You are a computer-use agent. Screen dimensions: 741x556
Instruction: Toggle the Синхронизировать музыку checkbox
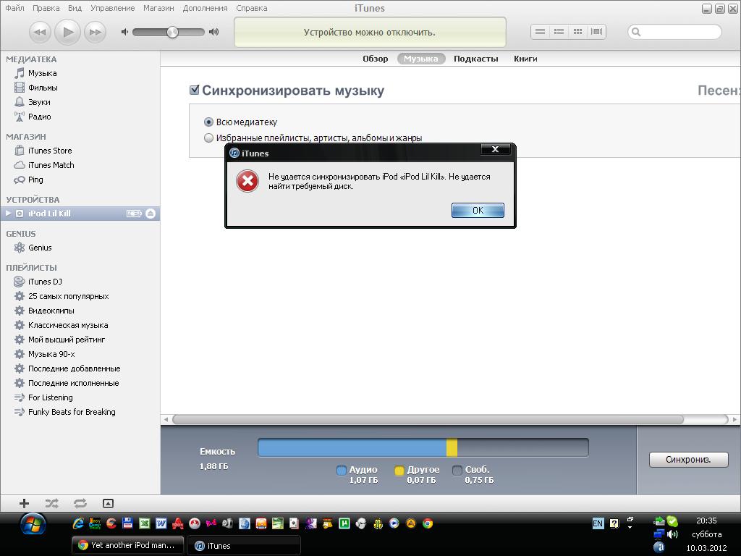[x=194, y=90]
